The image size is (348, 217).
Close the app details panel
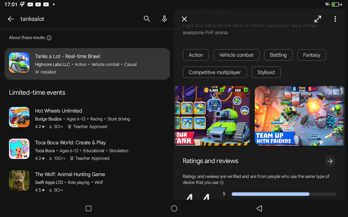tap(184, 19)
